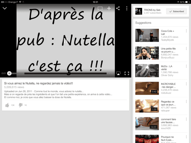Open options for McDo : LA vérité
Screen dimensions: 191x143
point(186,66)
